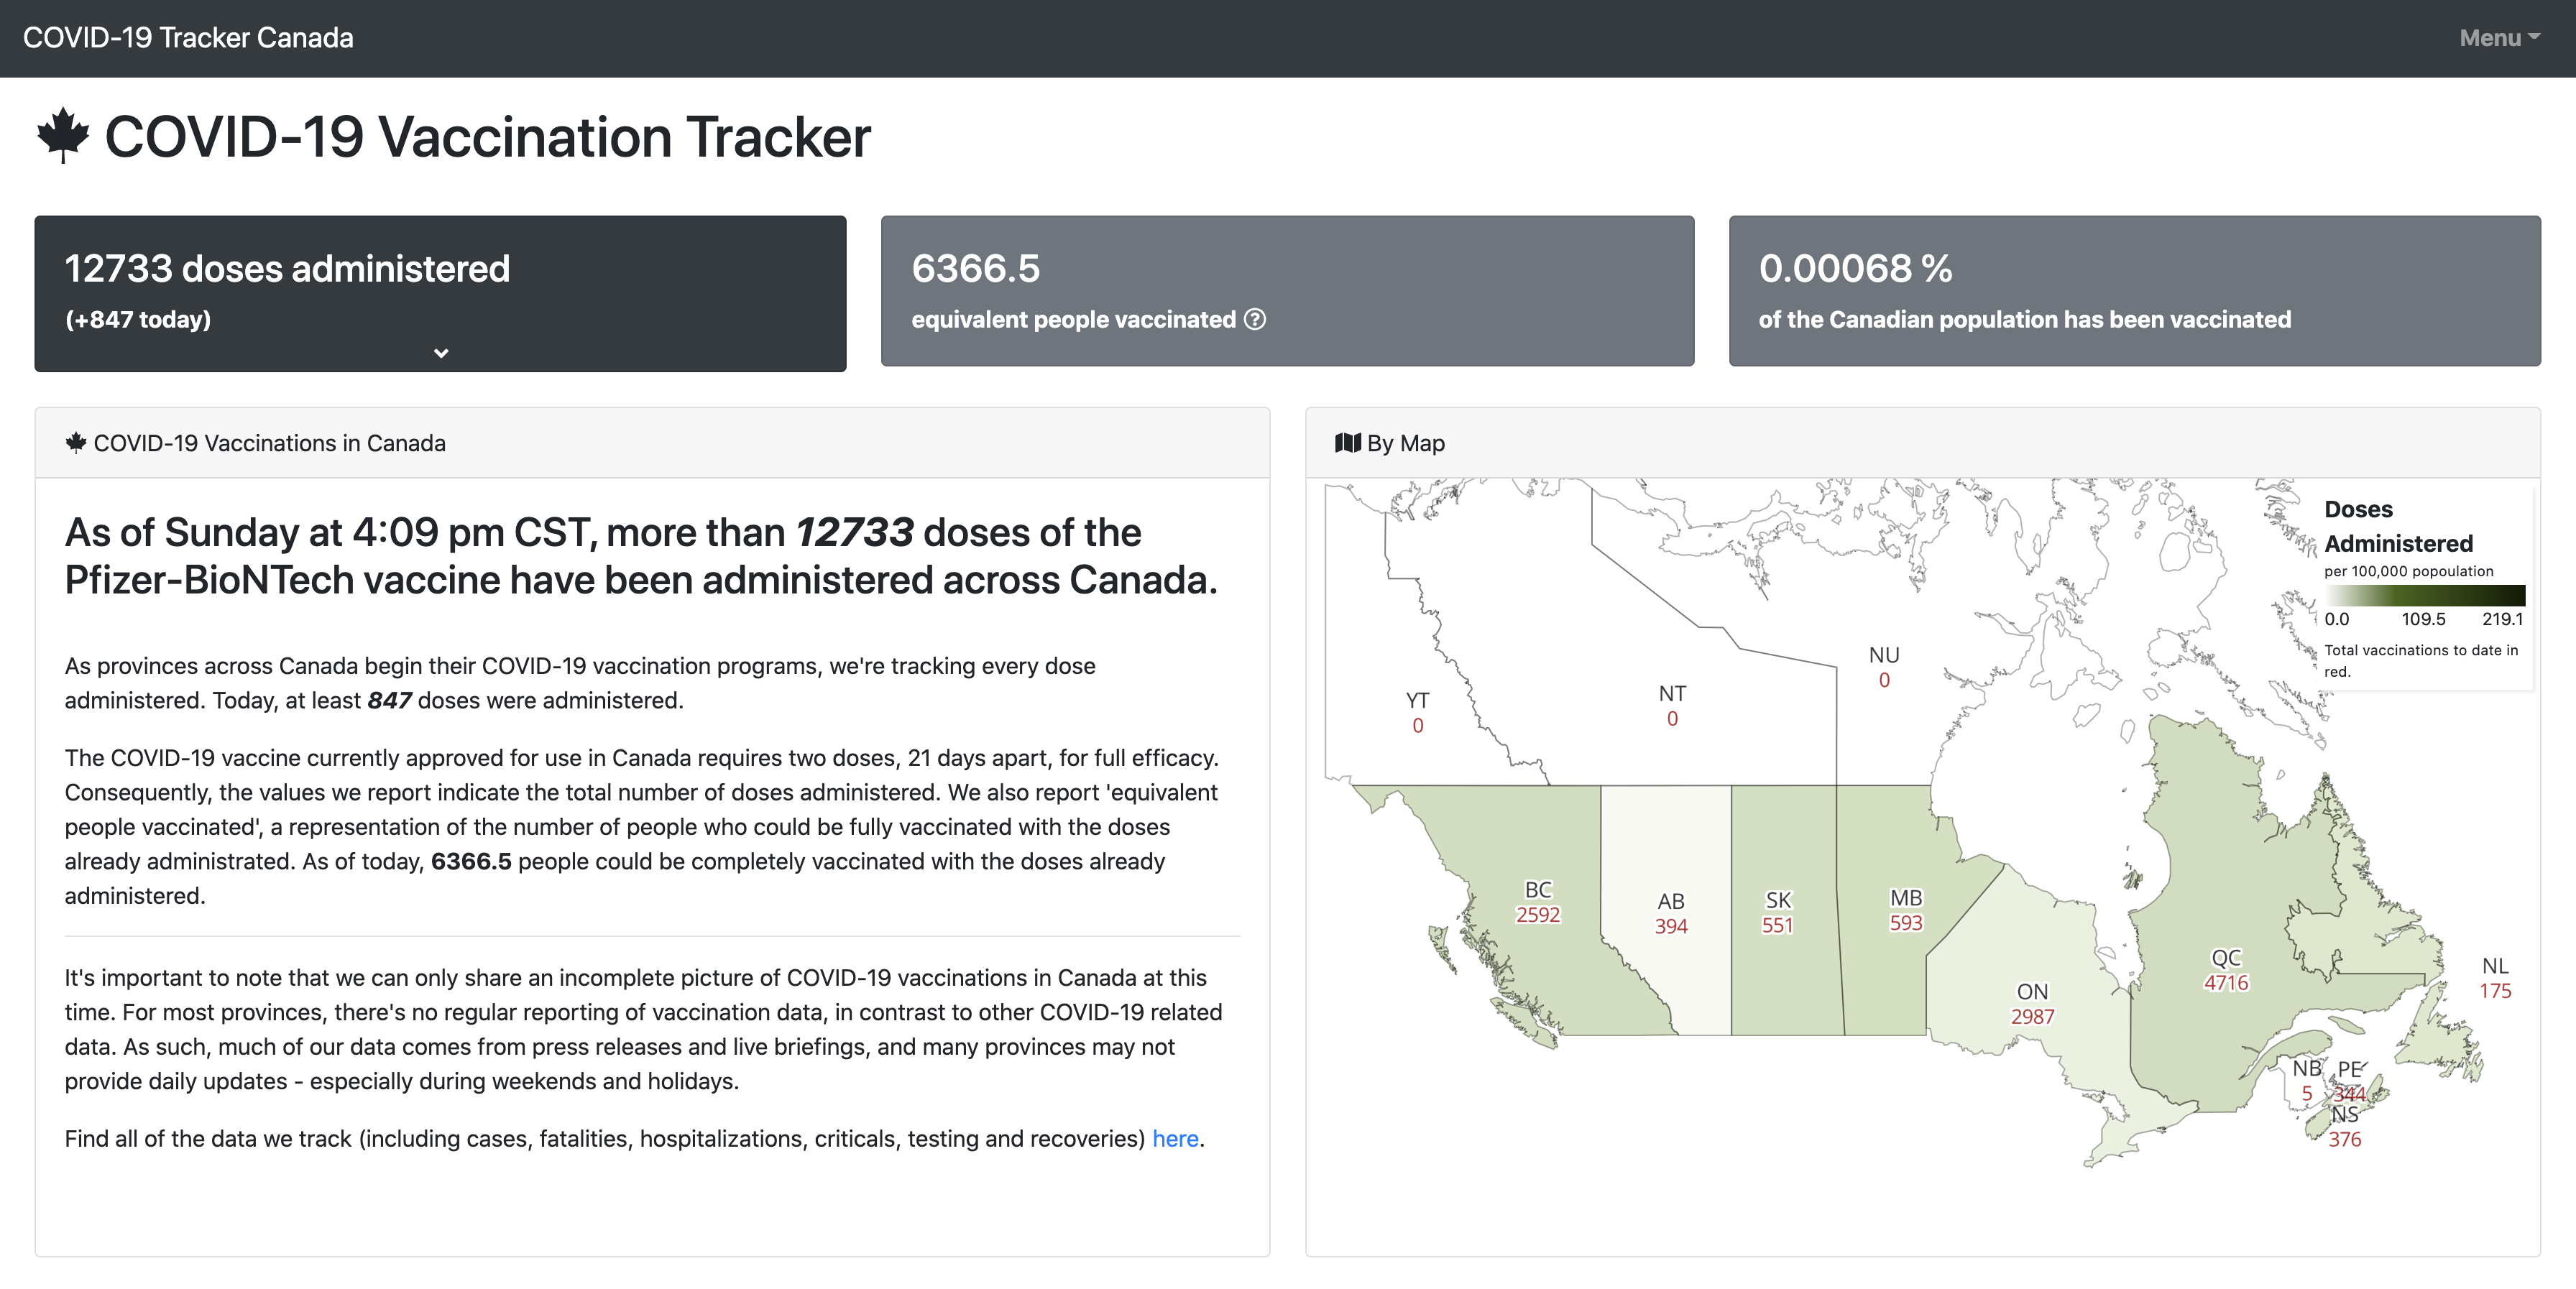
Task: Click the (+847 today) text
Action: click(138, 319)
